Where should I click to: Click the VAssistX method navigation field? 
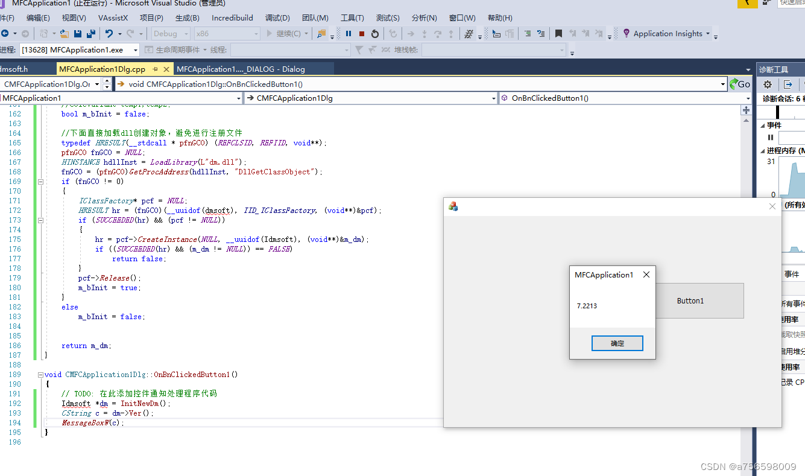[420, 84]
